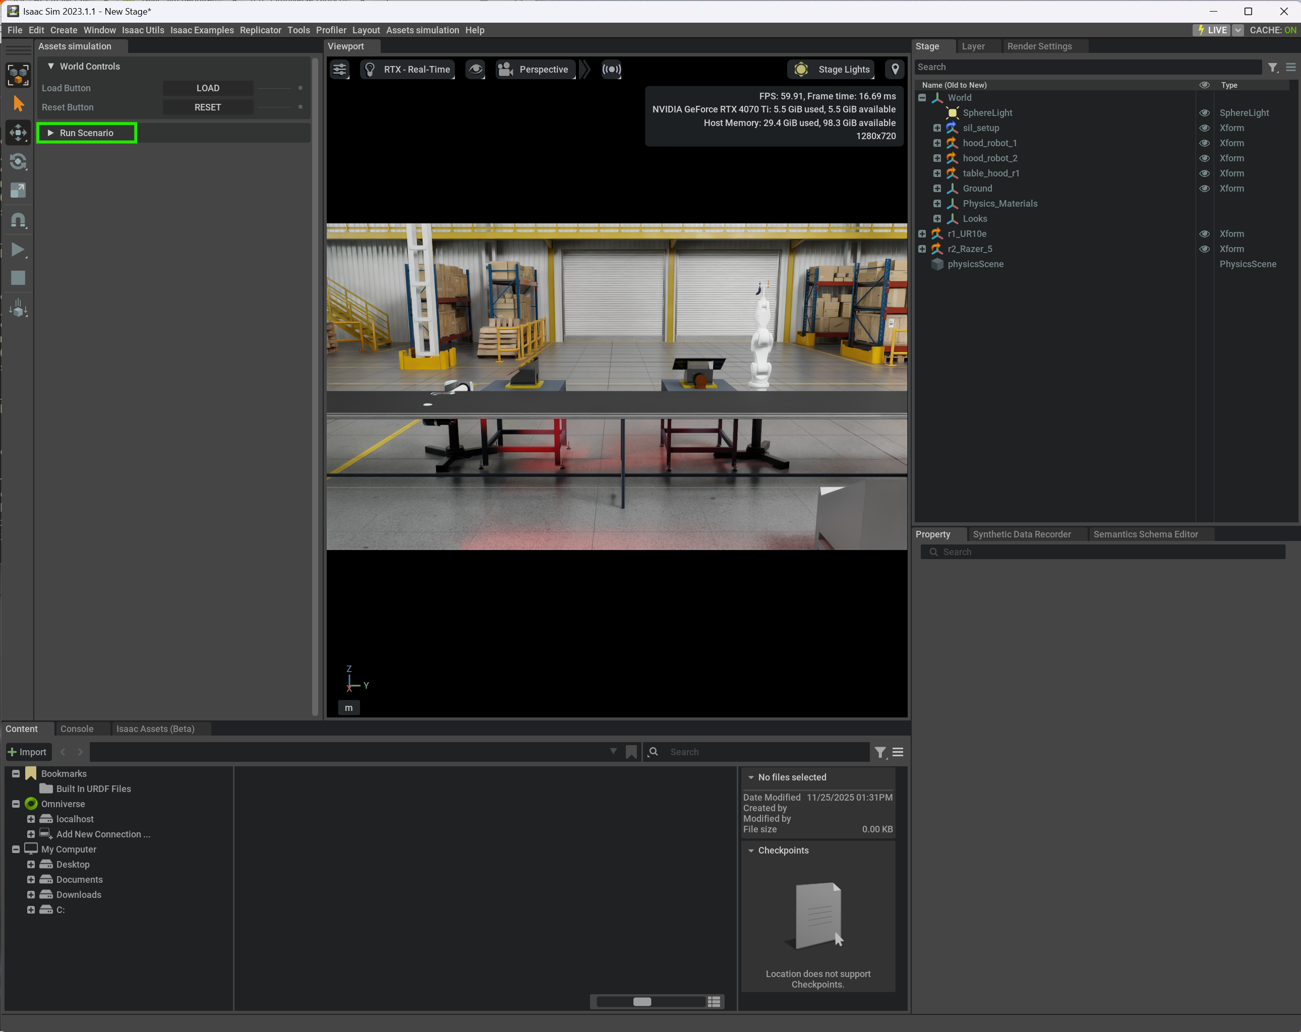Viewport: 1301px width, 1032px height.
Task: Select the Rotate tool in left toolbar
Action: pyautogui.click(x=18, y=162)
